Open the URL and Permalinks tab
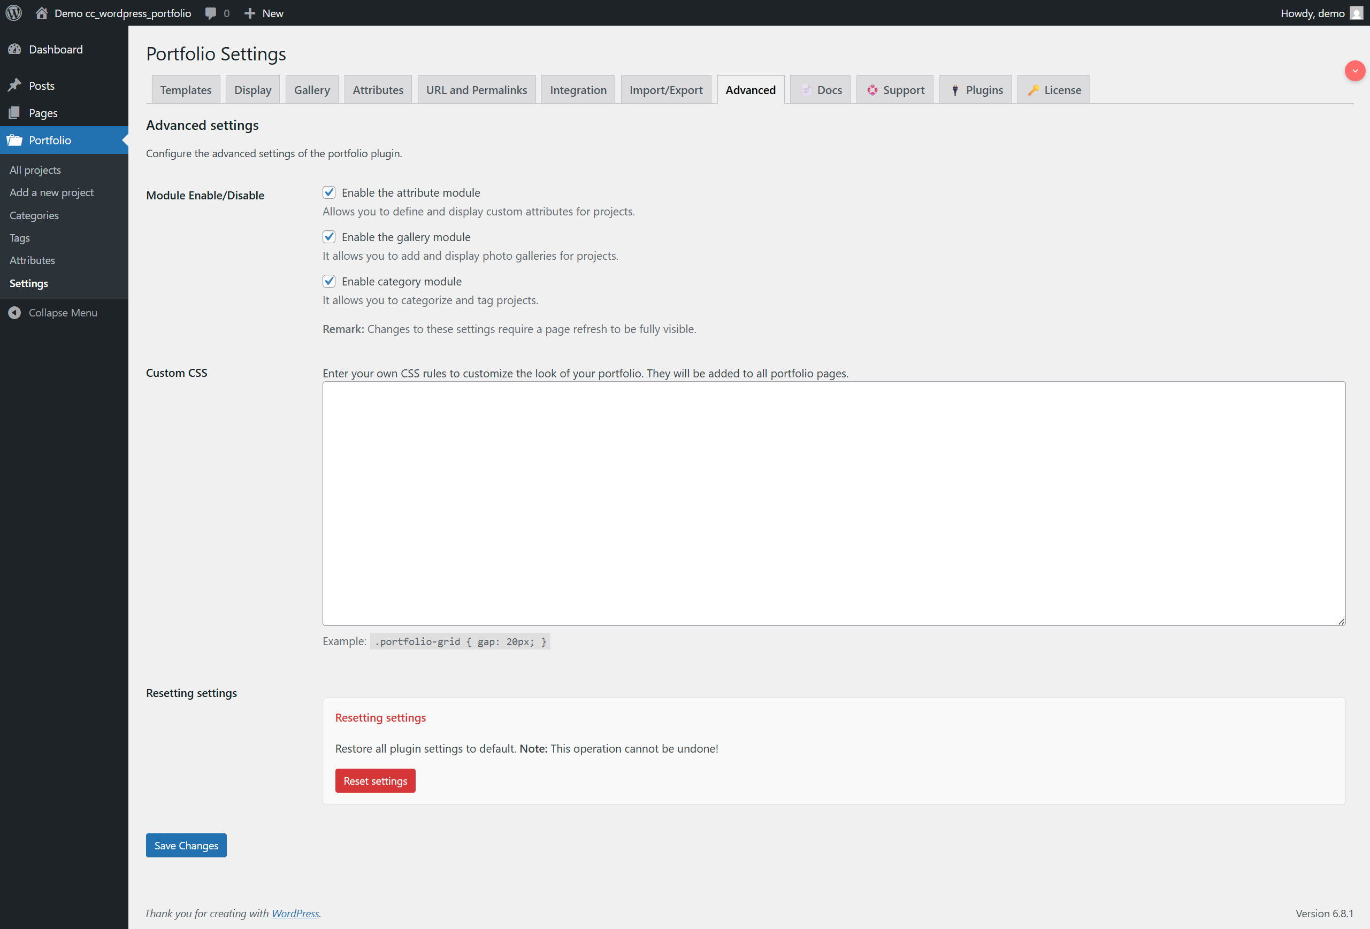Viewport: 1370px width, 929px height. pos(476,90)
